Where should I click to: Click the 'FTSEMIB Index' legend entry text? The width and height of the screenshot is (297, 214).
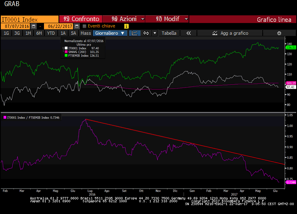(78, 56)
